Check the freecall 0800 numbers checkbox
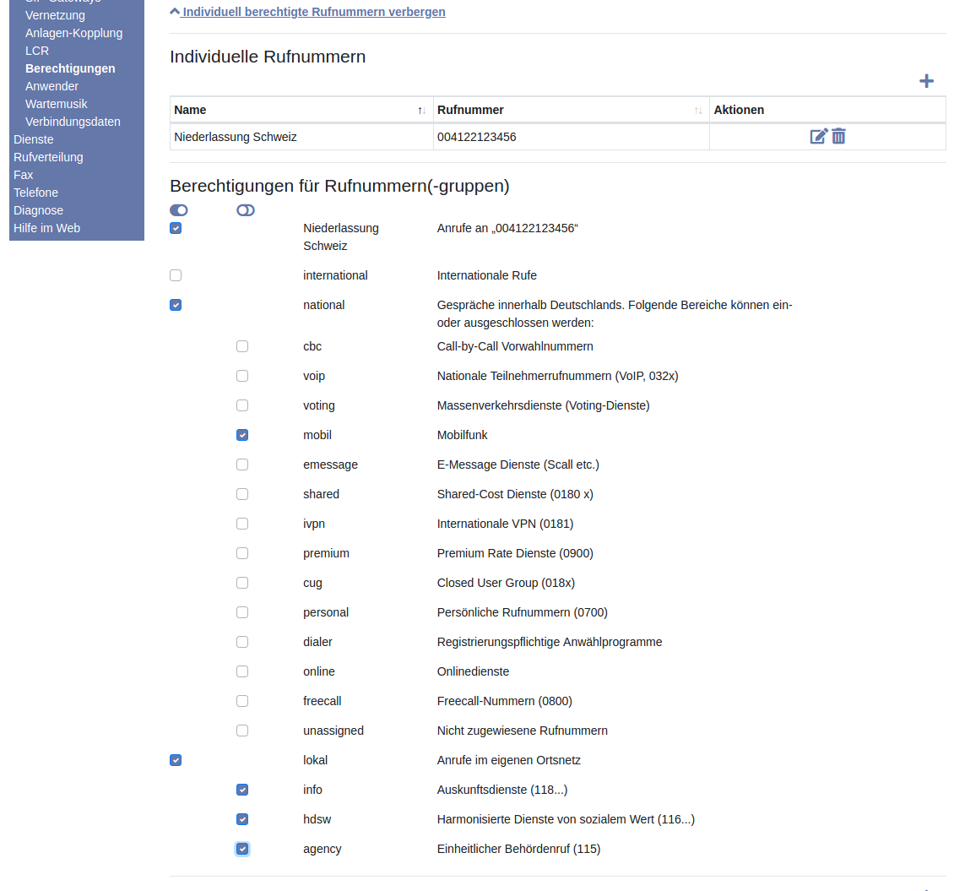 pyautogui.click(x=242, y=701)
